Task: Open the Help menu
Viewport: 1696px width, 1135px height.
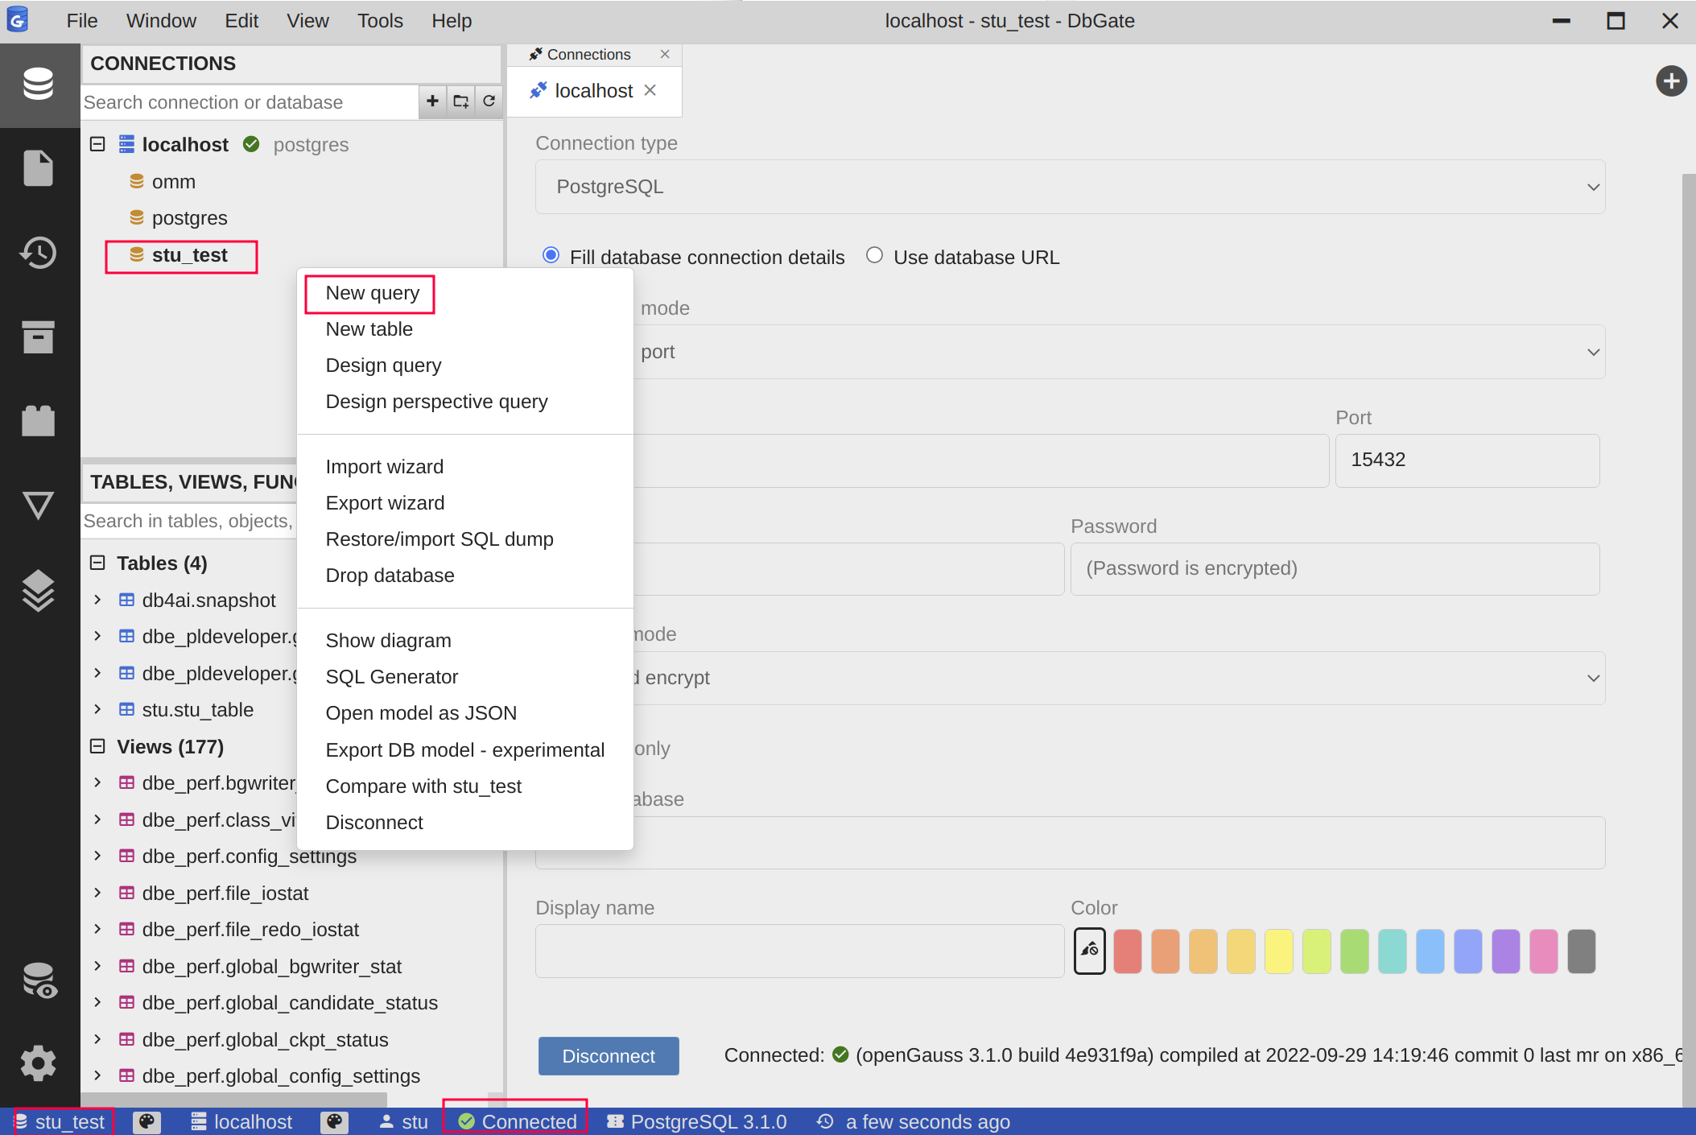Action: [452, 21]
